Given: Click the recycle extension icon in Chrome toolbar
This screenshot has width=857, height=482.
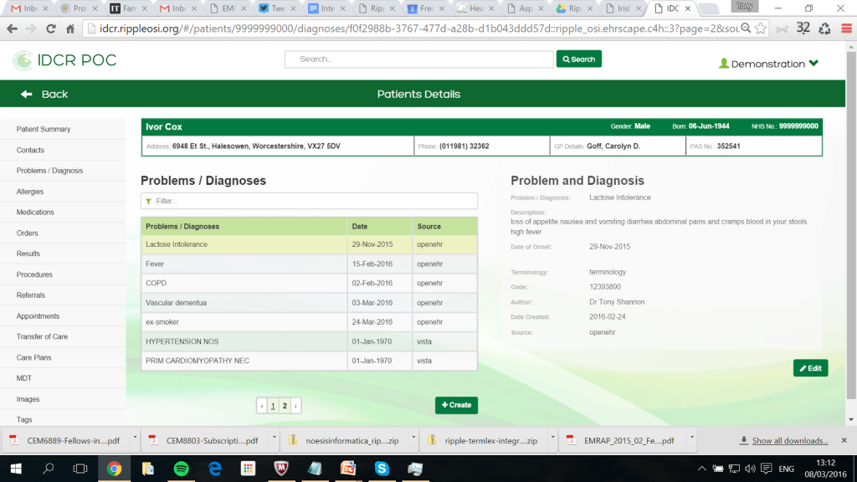Looking at the screenshot, I should point(824,28).
